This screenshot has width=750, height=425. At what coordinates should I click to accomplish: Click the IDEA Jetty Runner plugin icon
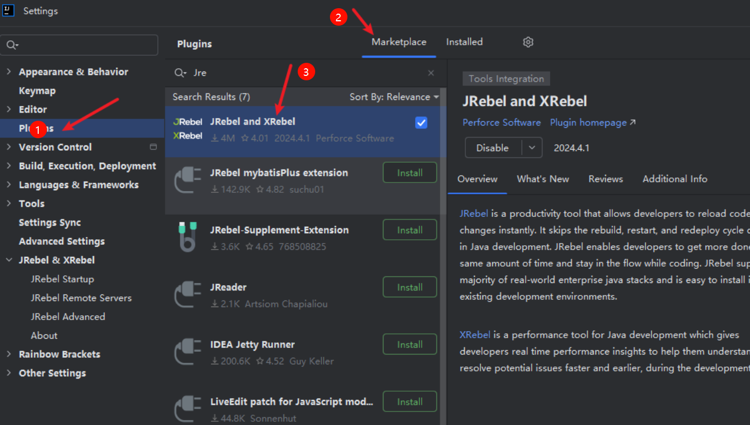187,351
